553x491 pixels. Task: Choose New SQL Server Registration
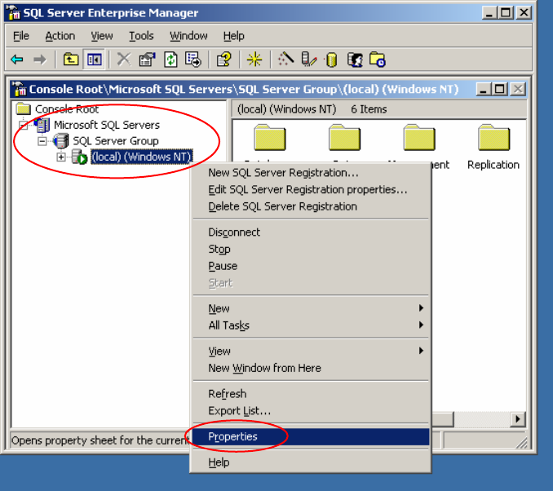coord(311,172)
